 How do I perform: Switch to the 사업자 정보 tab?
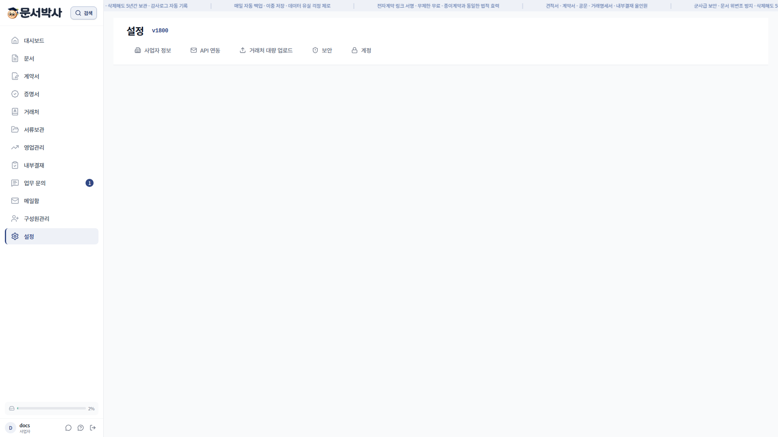tap(153, 50)
